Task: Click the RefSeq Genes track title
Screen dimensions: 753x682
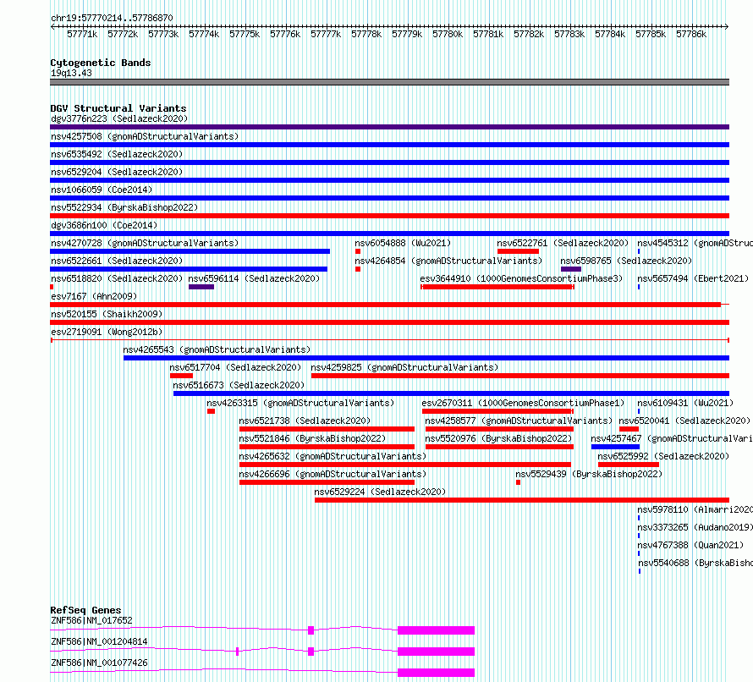Action: pos(85,610)
